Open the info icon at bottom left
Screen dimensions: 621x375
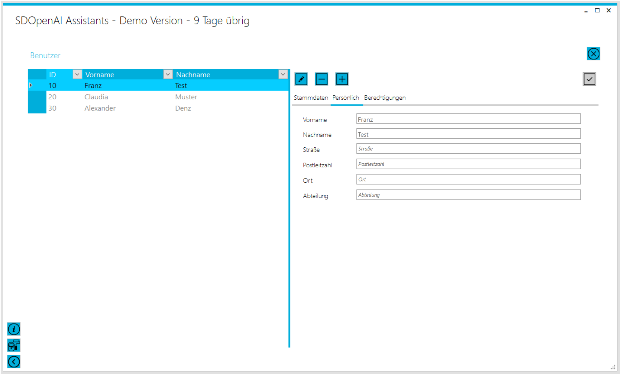coord(14,329)
